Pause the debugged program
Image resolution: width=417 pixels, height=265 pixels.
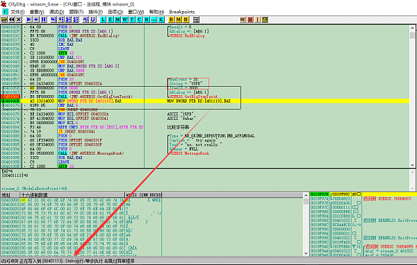[x=44, y=19]
